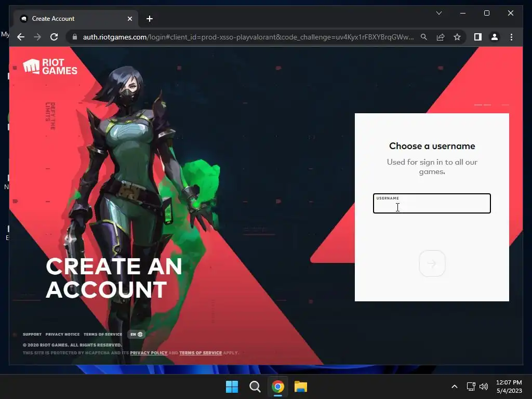Click the 'Choose a username' heading
The height and width of the screenshot is (399, 532).
coord(432,146)
